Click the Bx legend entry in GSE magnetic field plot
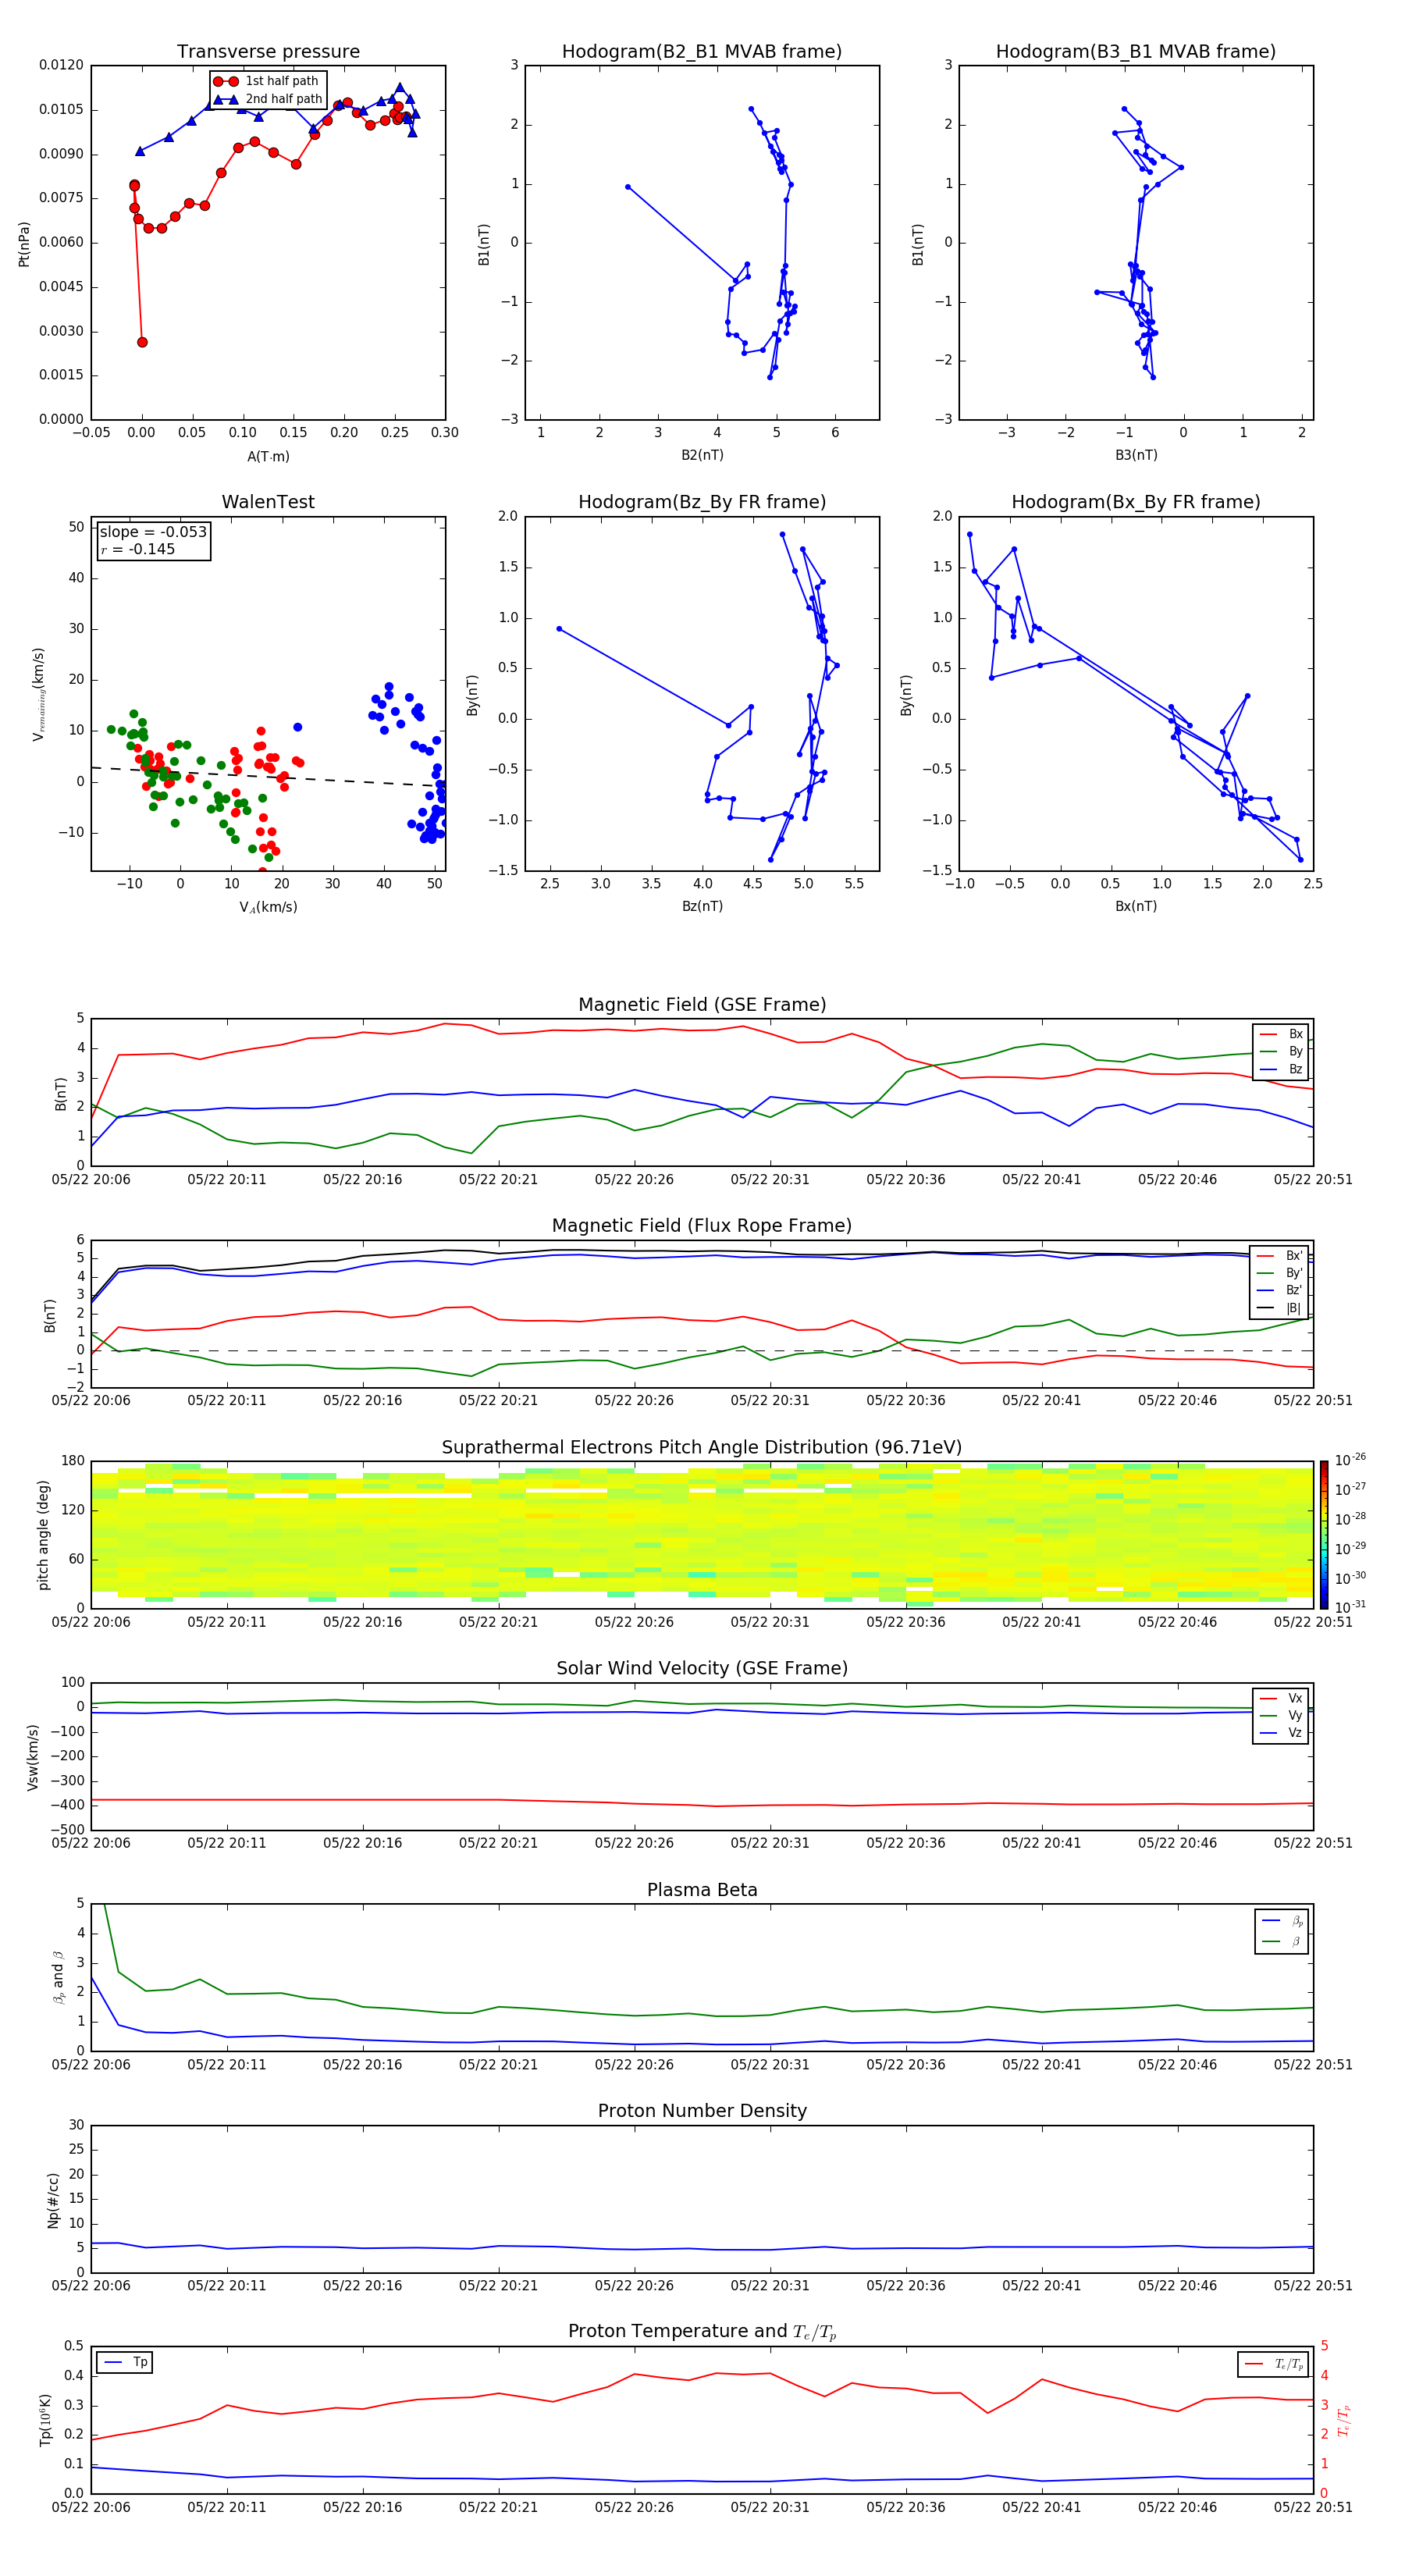Screen dimensions: 1405x2576 click(x=1282, y=1034)
